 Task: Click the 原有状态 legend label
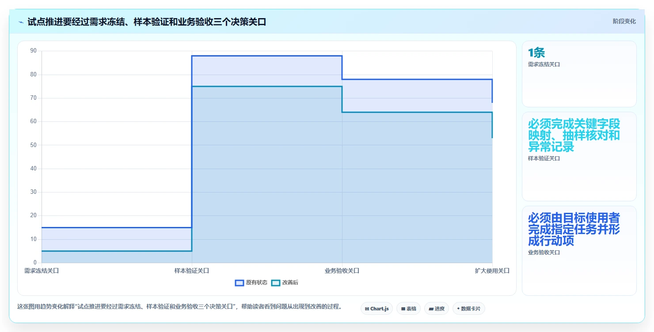pyautogui.click(x=257, y=283)
